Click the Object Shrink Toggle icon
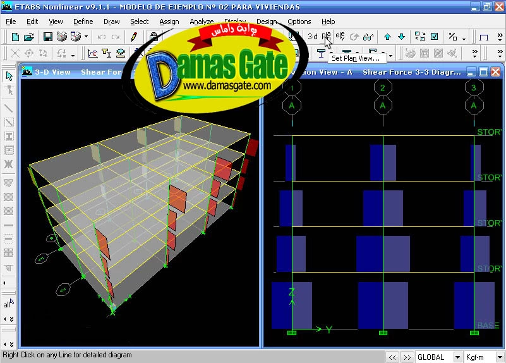 420,37
